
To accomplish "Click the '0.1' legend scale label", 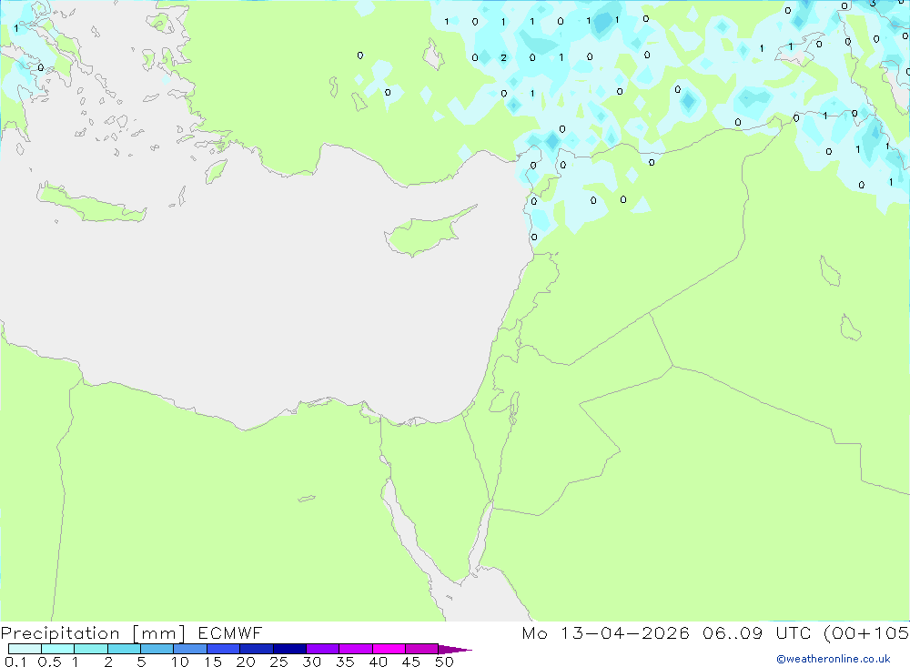I will [15, 662].
